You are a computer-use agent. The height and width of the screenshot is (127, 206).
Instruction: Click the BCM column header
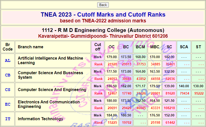[140, 47]
